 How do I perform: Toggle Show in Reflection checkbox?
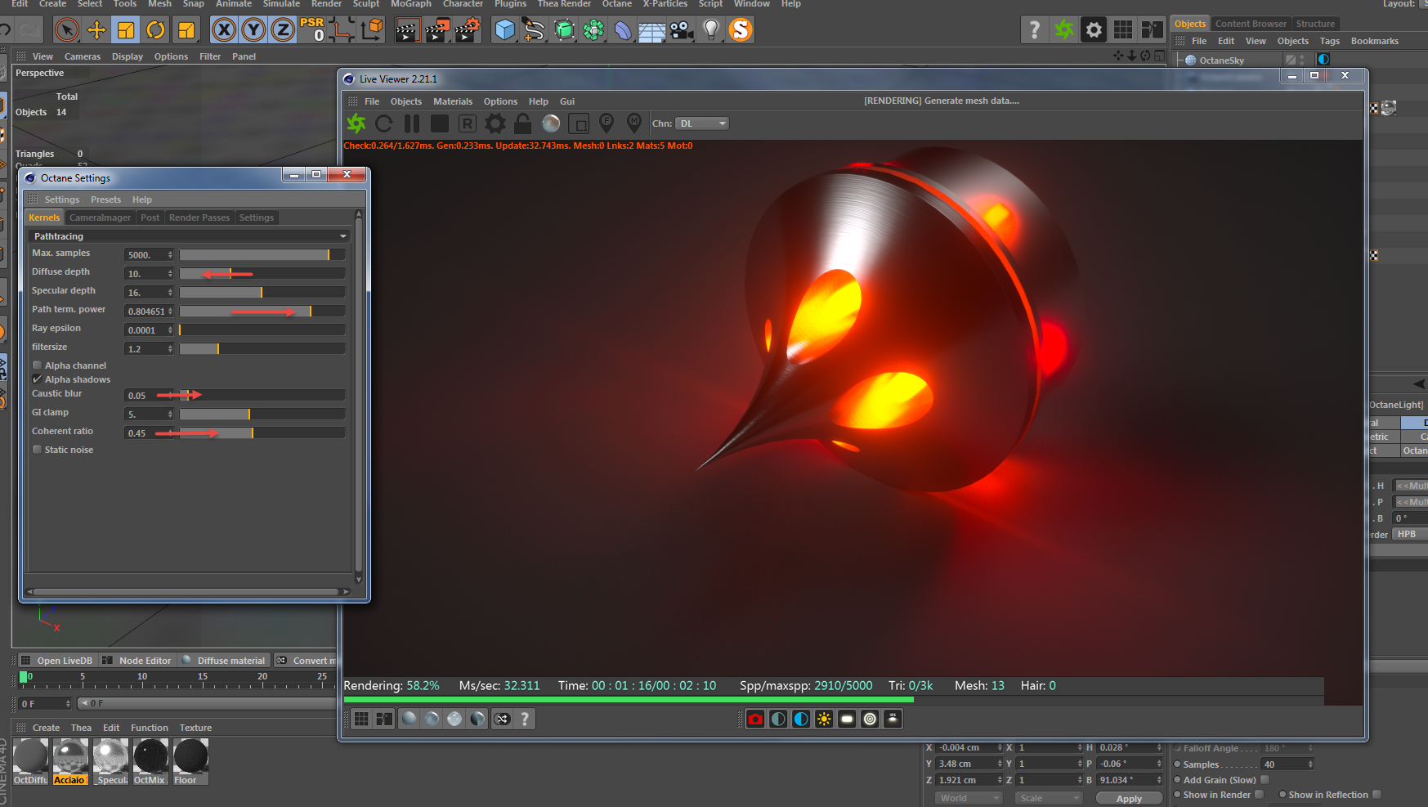[1377, 795]
